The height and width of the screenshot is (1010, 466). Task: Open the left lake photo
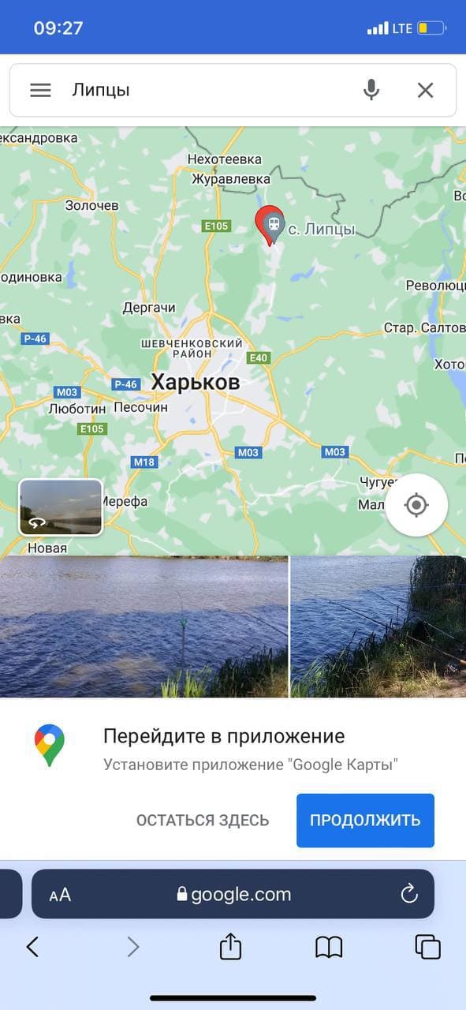[x=144, y=627]
